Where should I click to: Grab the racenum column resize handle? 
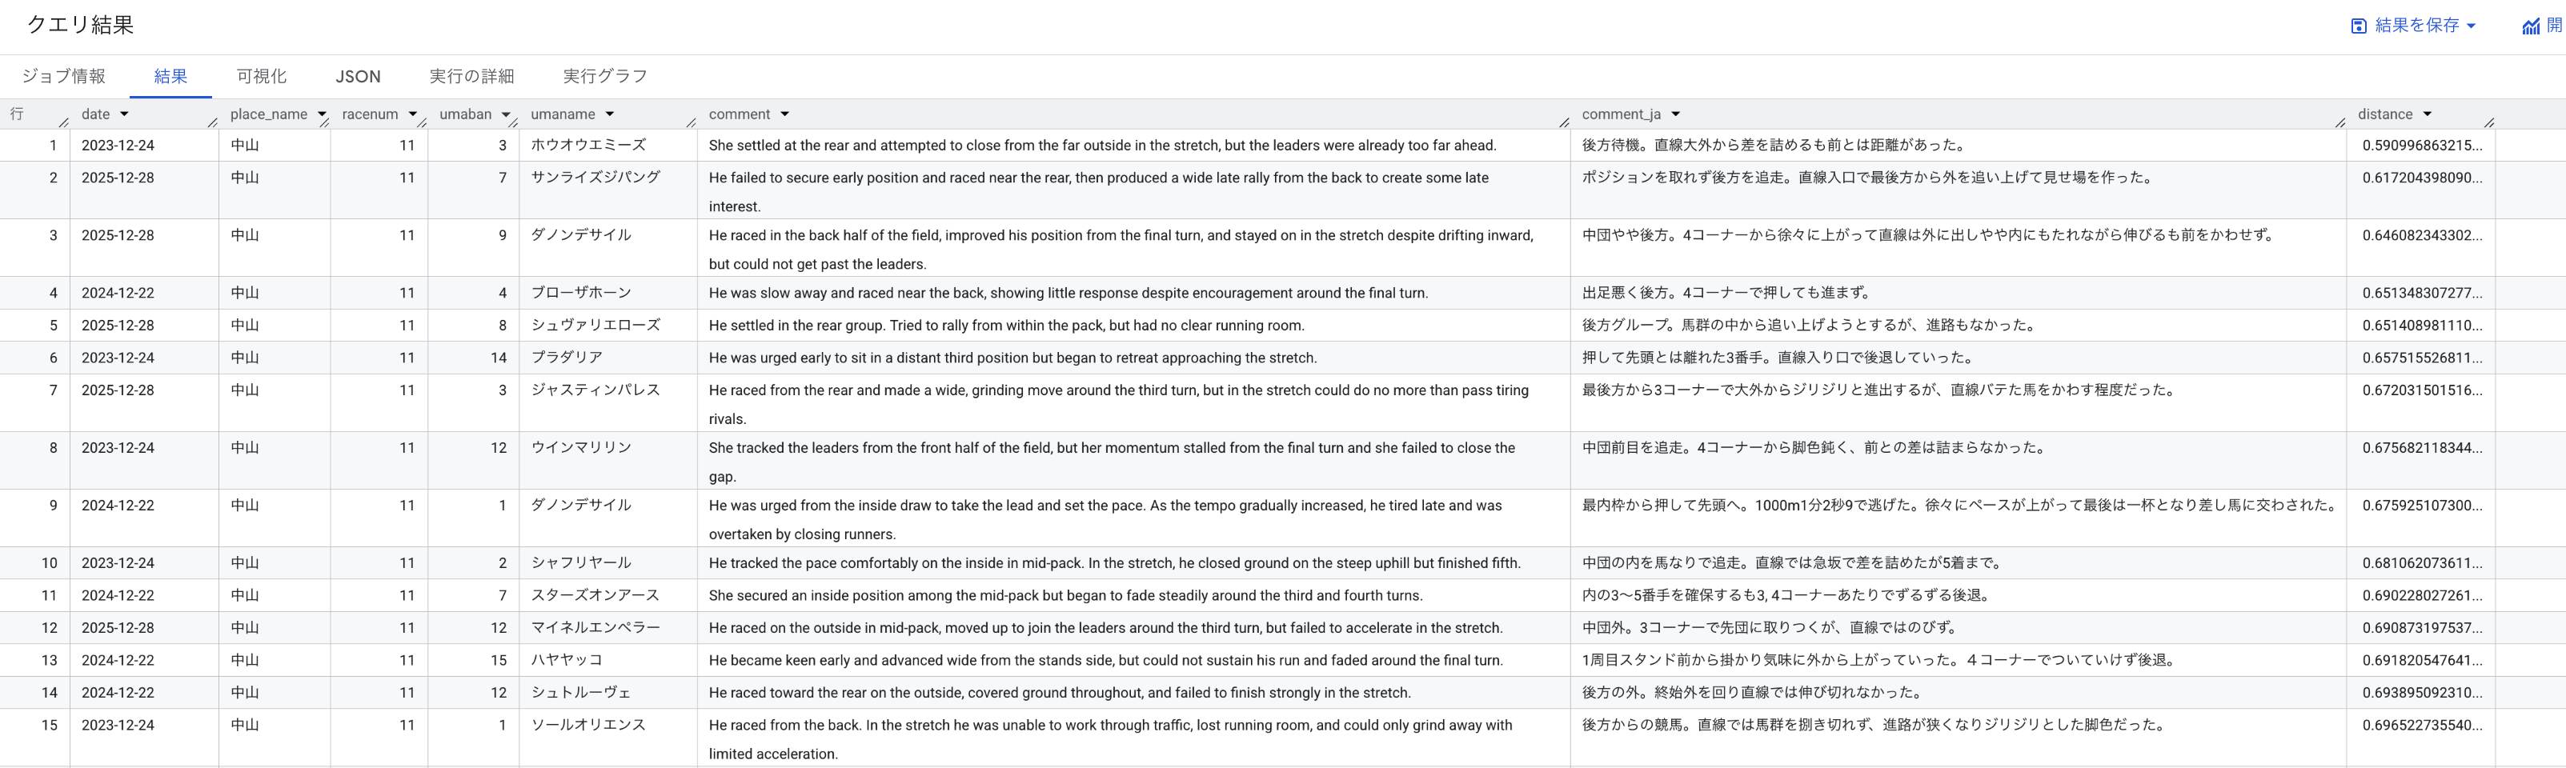[x=423, y=122]
